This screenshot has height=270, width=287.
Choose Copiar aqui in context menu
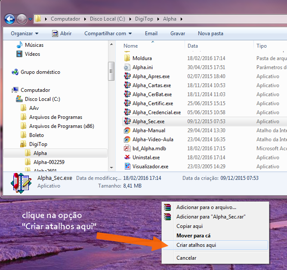[215, 226]
